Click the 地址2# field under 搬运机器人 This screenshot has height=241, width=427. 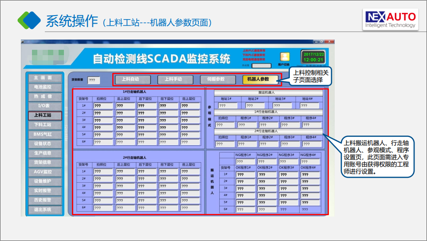[x=255, y=106]
